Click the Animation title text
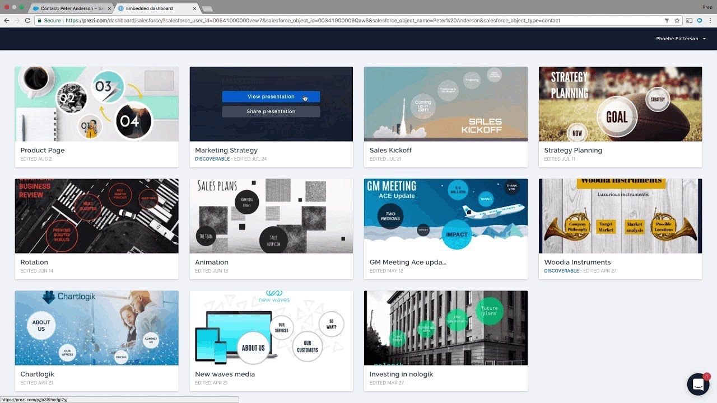Viewport: 717px width, 403px height. coord(212,263)
